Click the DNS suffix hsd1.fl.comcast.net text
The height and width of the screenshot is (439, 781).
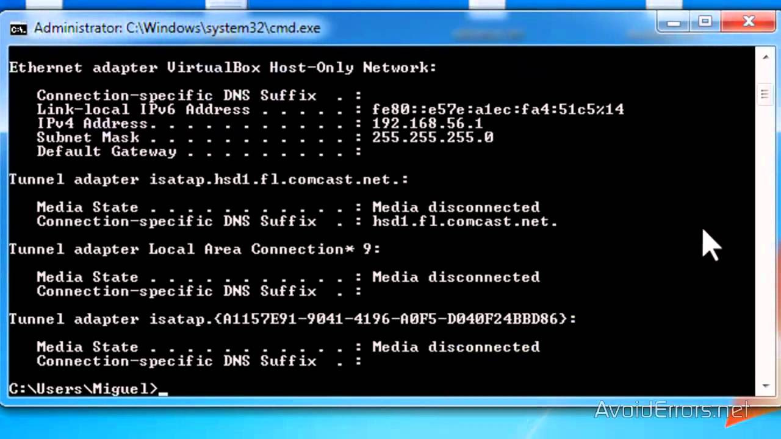pyautogui.click(x=464, y=221)
